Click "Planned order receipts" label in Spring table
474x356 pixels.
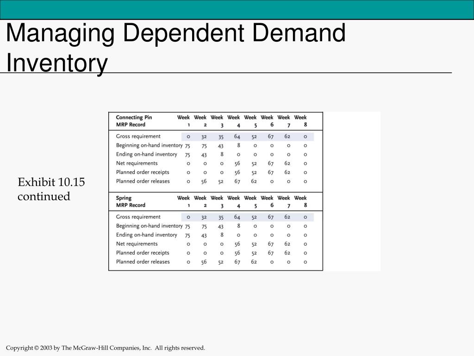143,253
